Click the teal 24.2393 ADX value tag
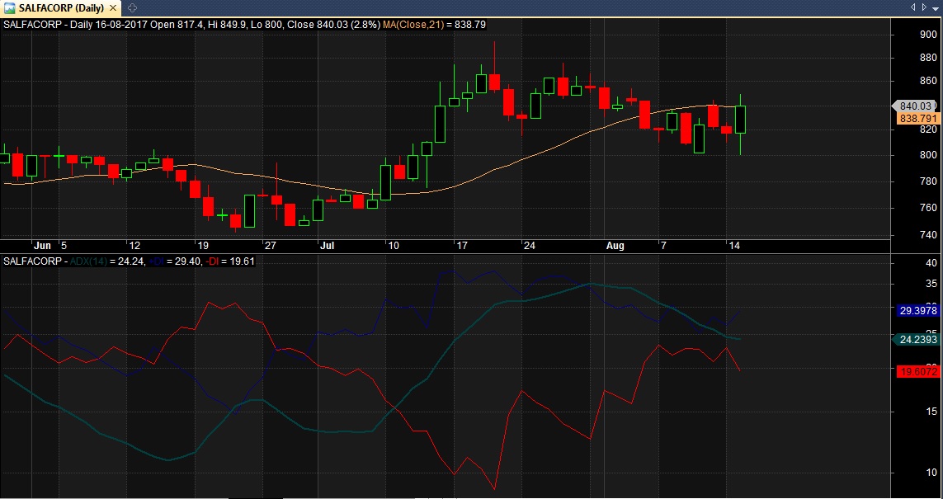 click(x=916, y=339)
